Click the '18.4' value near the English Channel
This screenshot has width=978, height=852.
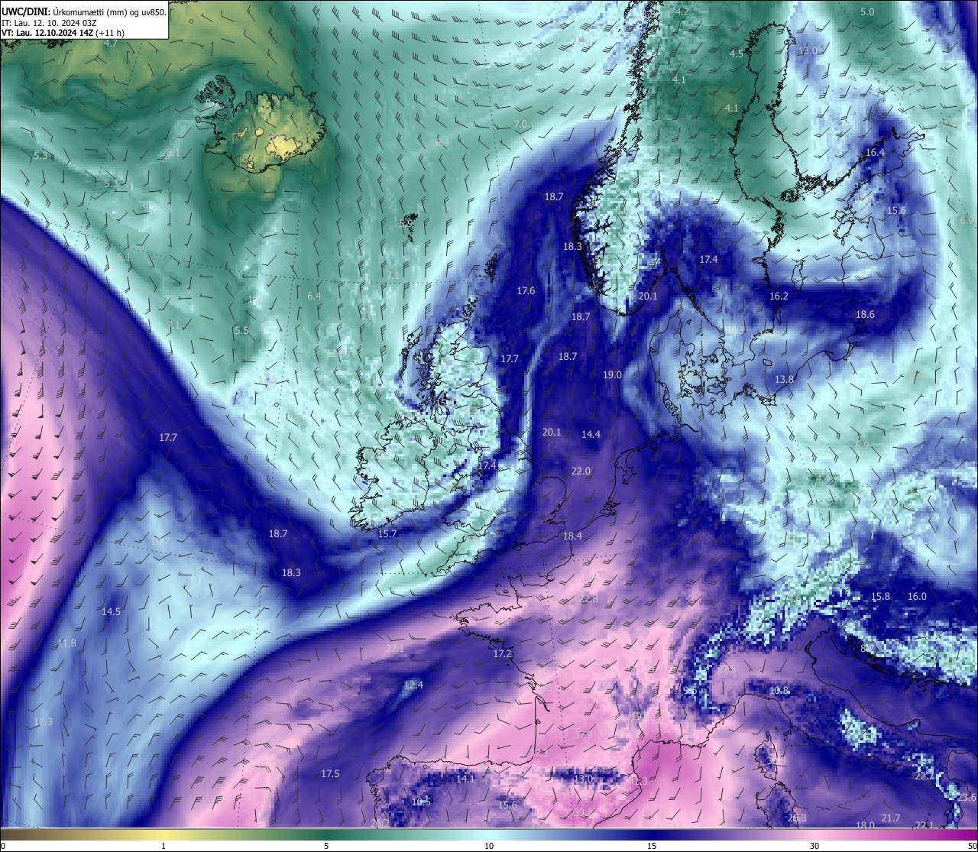coord(572,536)
